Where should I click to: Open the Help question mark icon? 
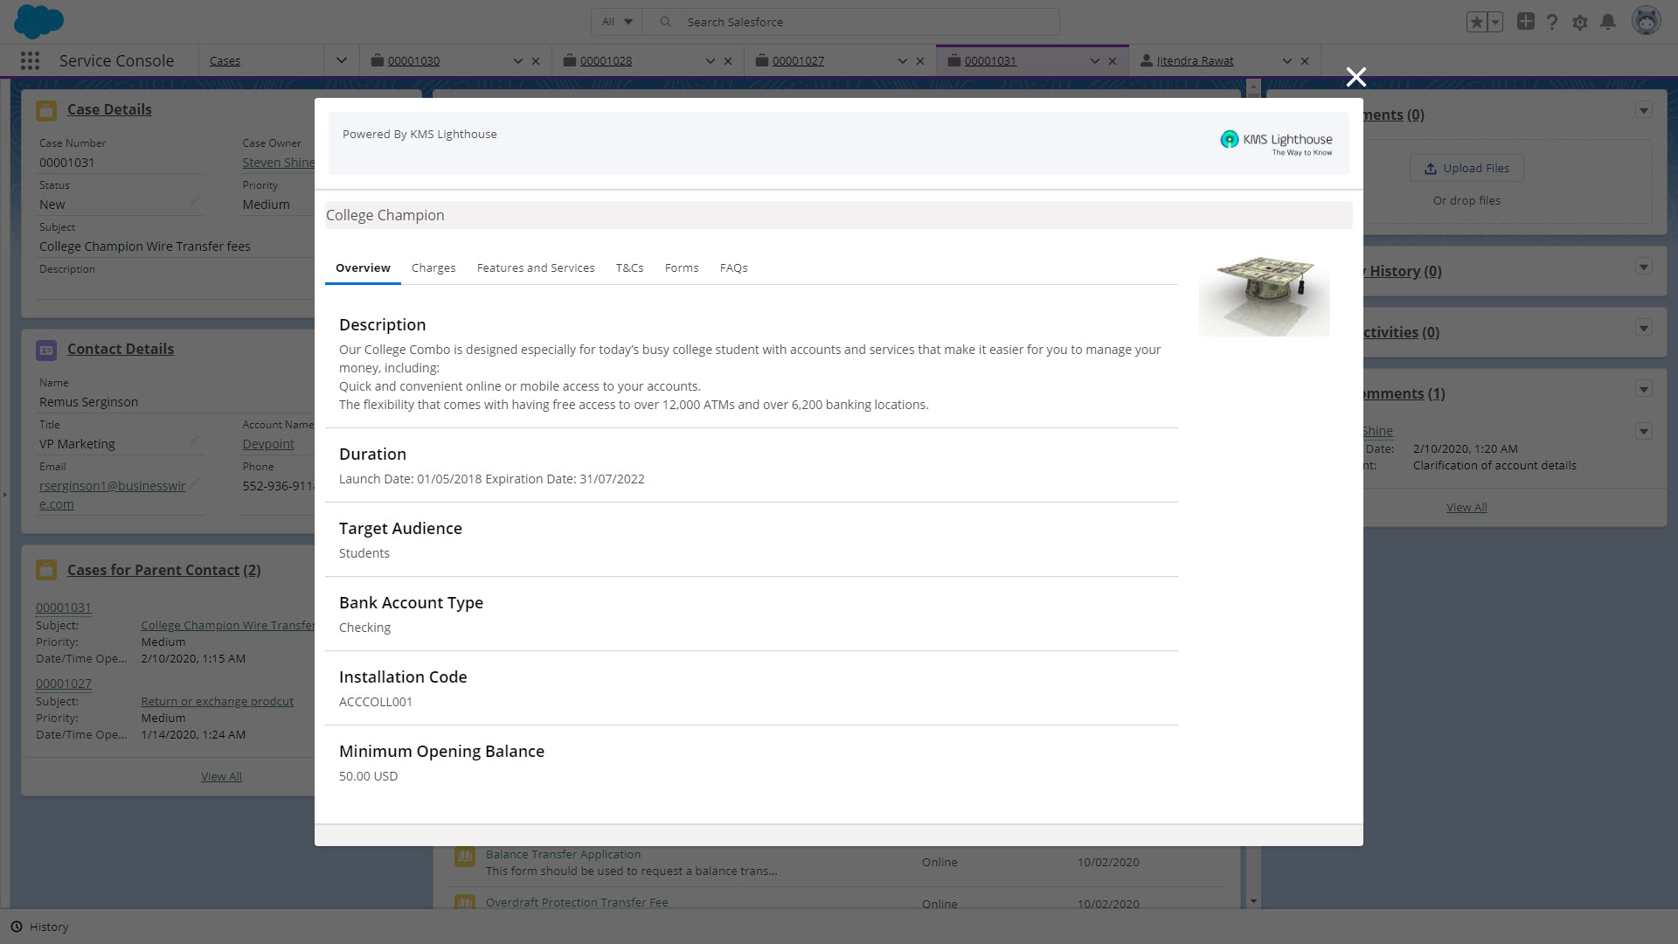pyautogui.click(x=1552, y=22)
